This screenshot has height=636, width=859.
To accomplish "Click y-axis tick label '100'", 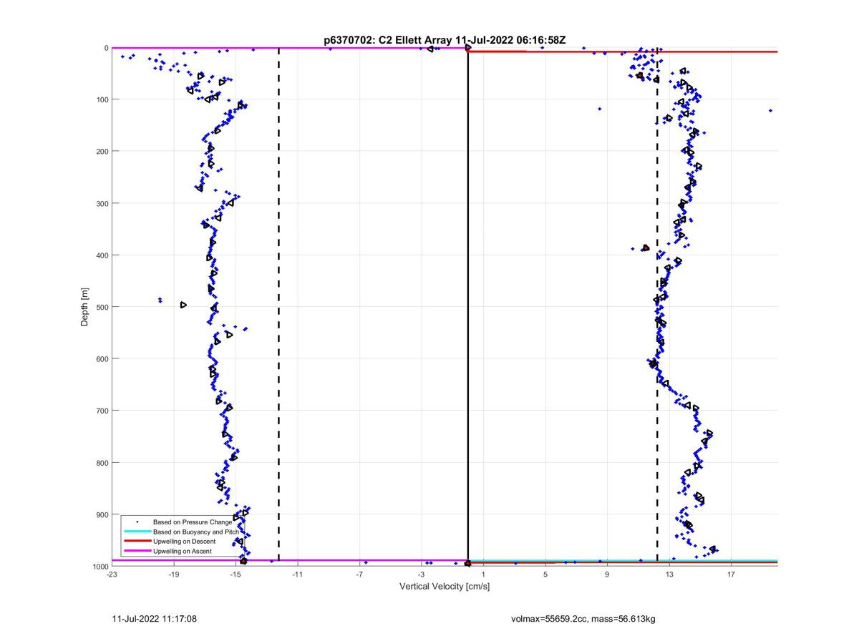I will click(x=102, y=99).
